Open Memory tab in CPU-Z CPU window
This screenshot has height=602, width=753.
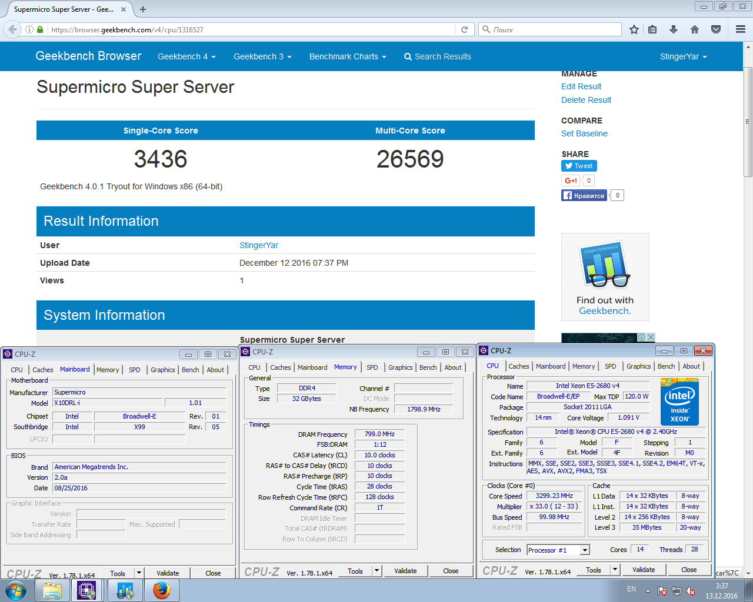(584, 366)
